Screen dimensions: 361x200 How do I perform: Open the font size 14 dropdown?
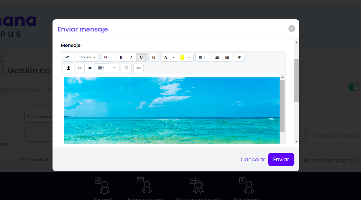pos(107,57)
